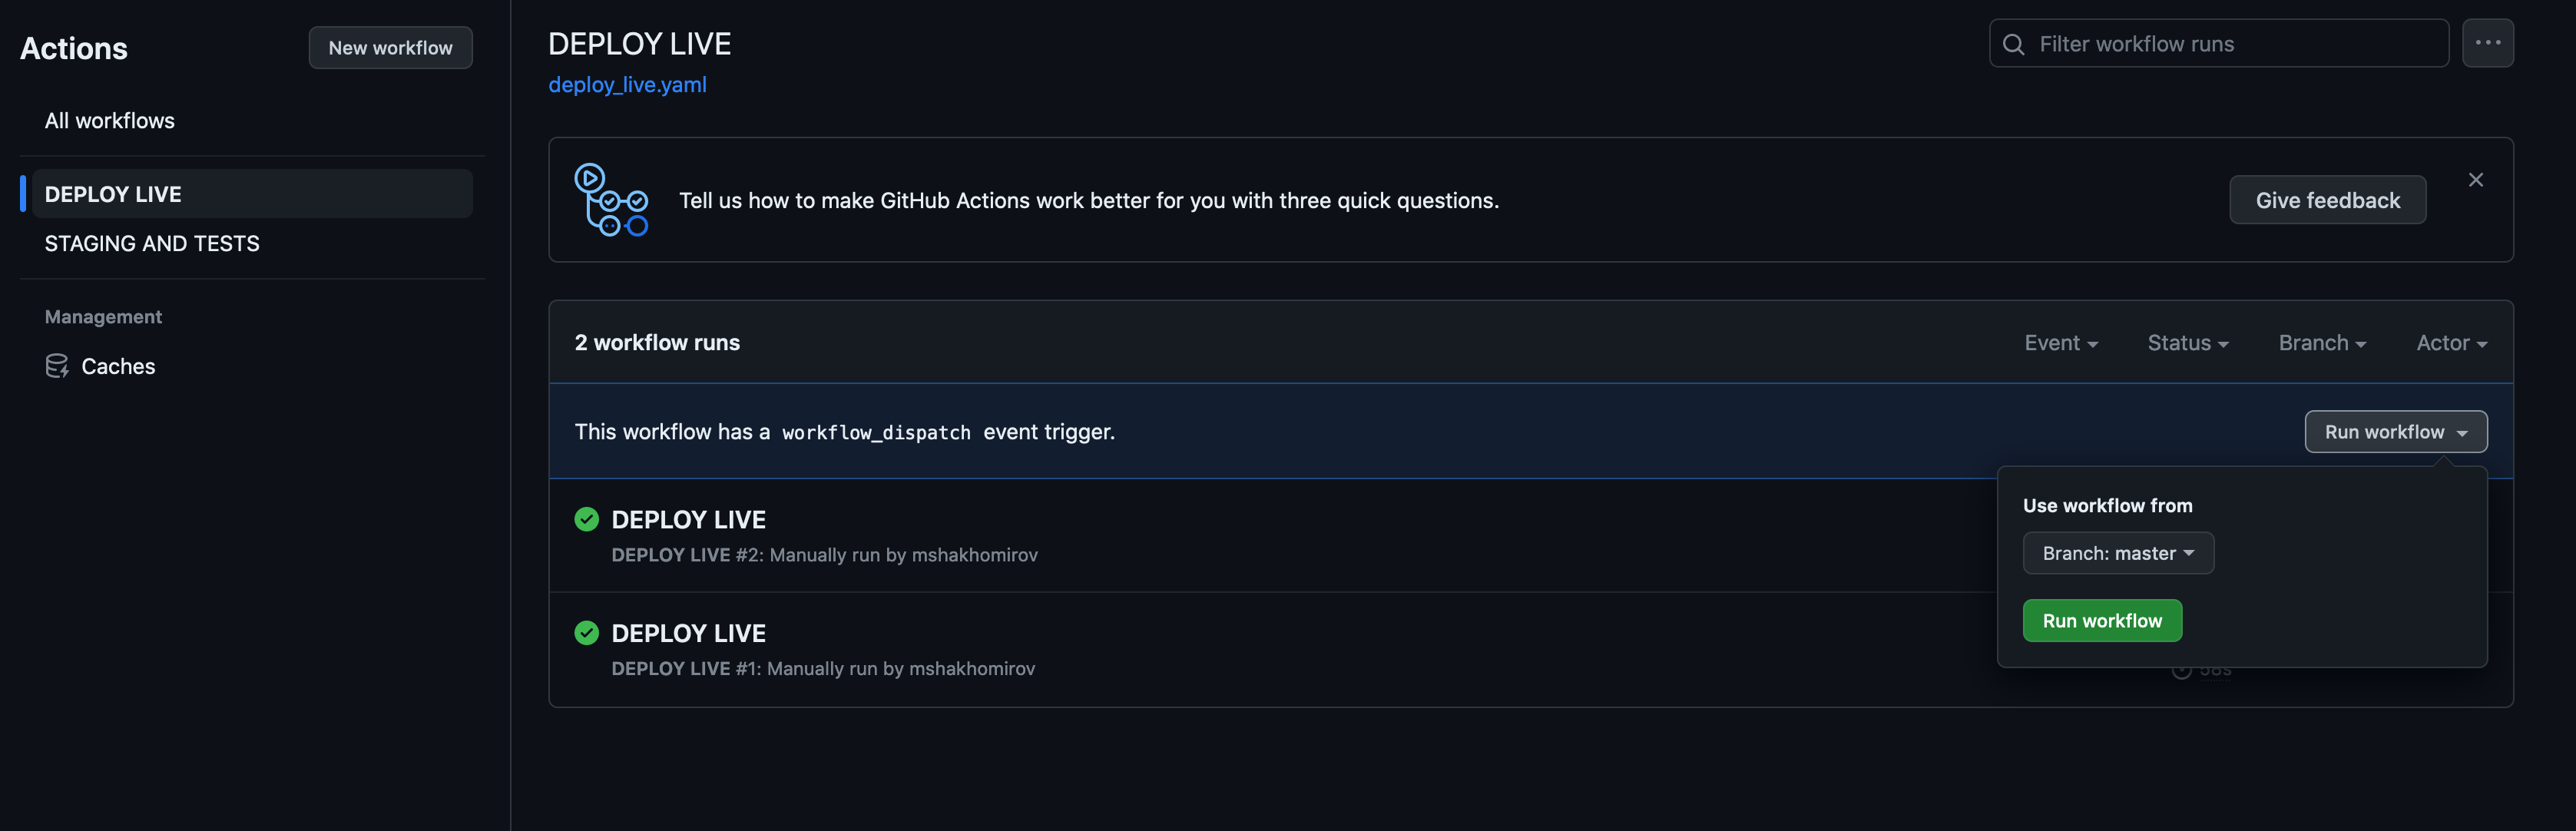The image size is (2576, 831).
Task: Choose branch from Branch: master selector
Action: click(x=2117, y=553)
